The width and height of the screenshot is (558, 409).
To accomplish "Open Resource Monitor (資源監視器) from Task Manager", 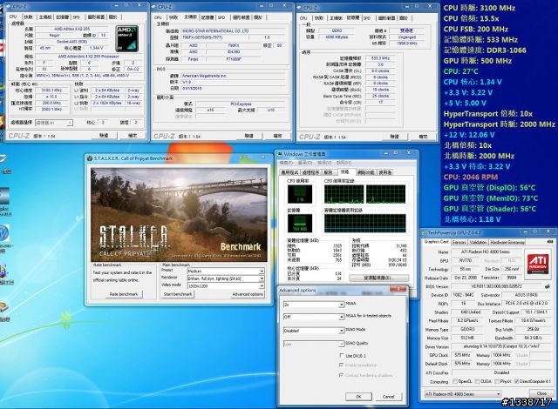I will (x=378, y=278).
